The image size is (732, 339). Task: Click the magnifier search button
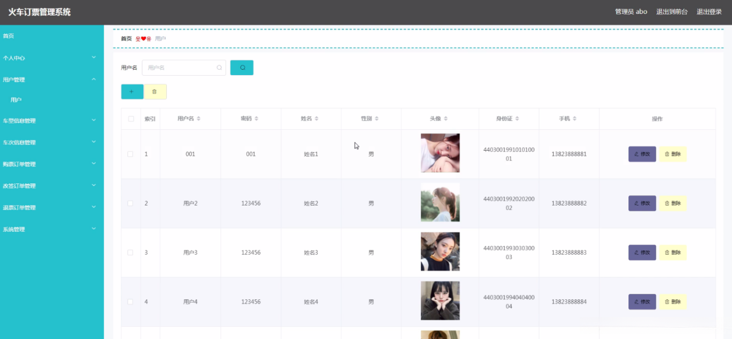(x=242, y=68)
